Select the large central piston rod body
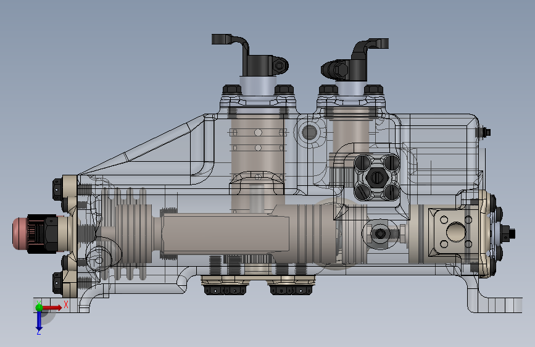The image size is (535, 347). coord(225,233)
